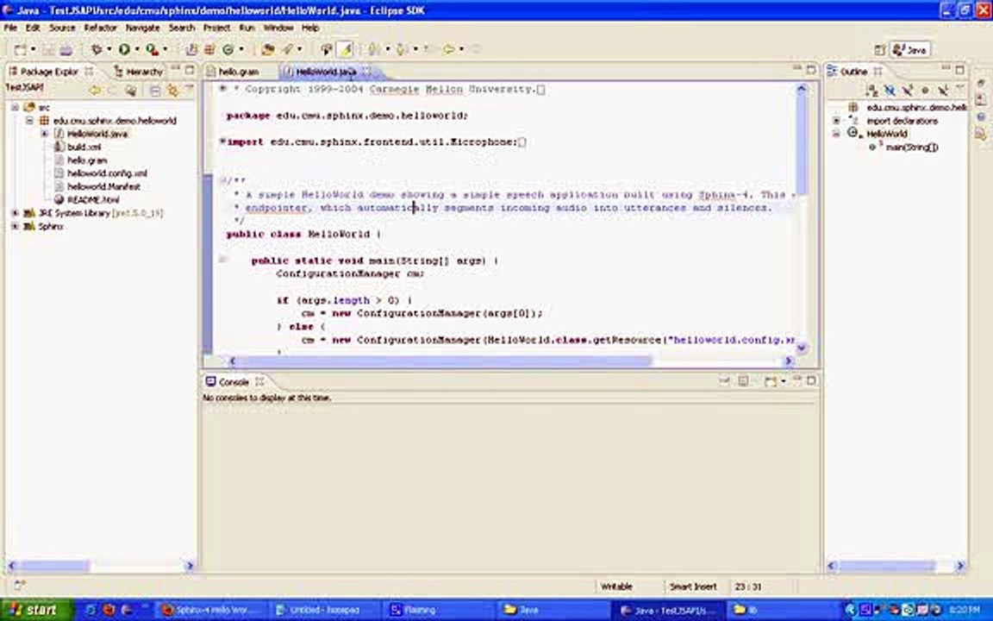This screenshot has width=993, height=621.
Task: Open the dropdown arrow next to New icon
Action: click(32, 49)
